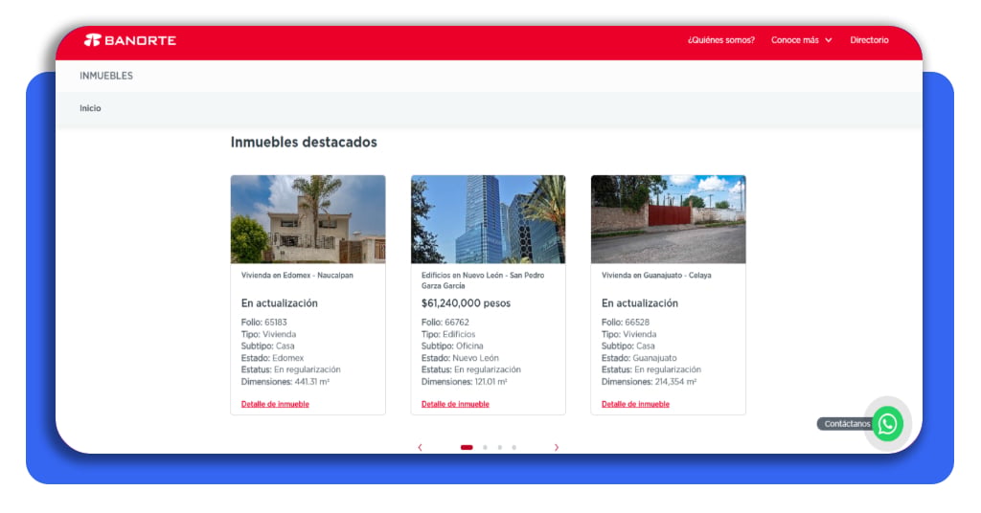Click Subtipo: Oficina text
The image size is (981, 513).
click(x=452, y=346)
